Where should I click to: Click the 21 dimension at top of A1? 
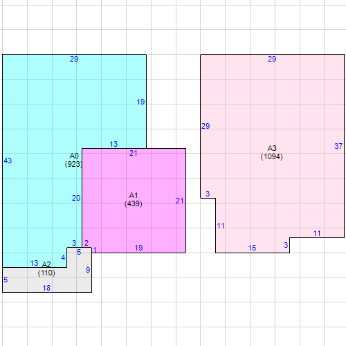point(134,153)
